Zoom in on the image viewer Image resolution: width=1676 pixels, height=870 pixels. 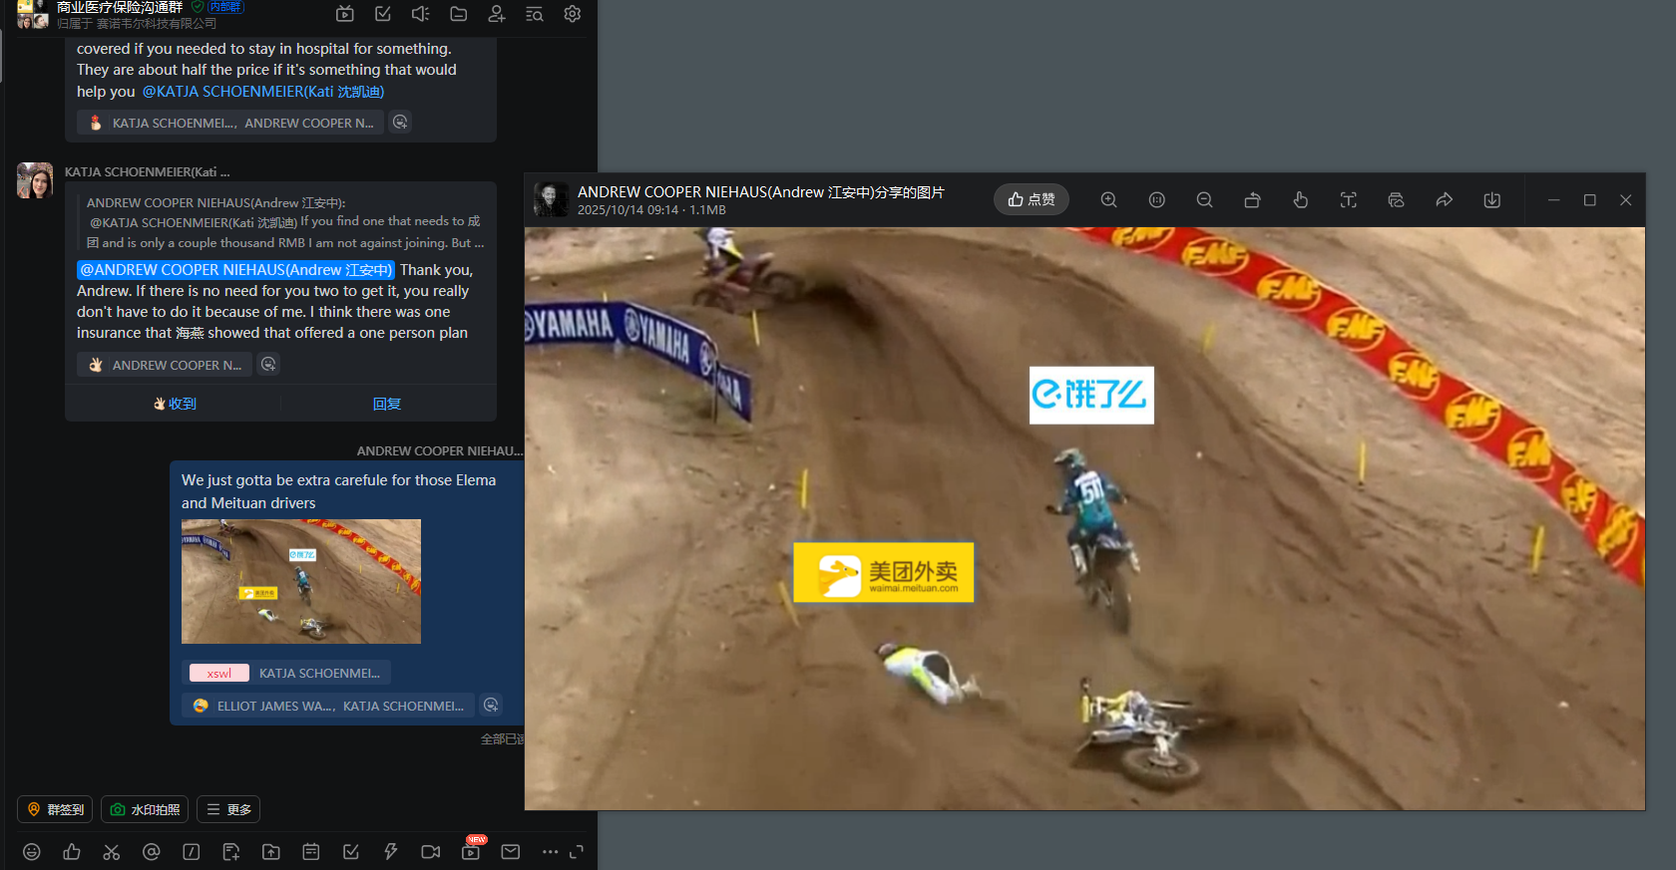[1108, 200]
